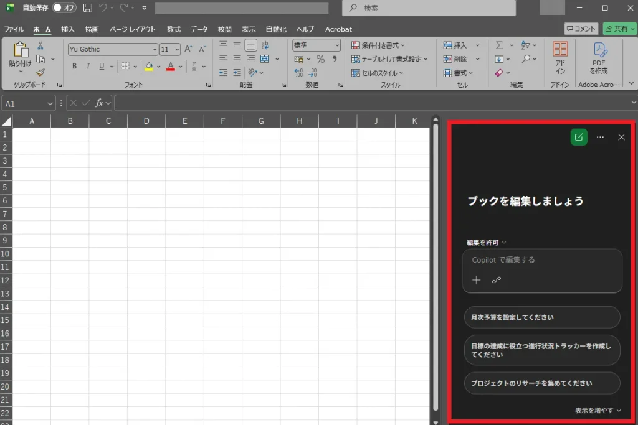Toggle AutoSave switch
The height and width of the screenshot is (425, 638).
tap(64, 7)
